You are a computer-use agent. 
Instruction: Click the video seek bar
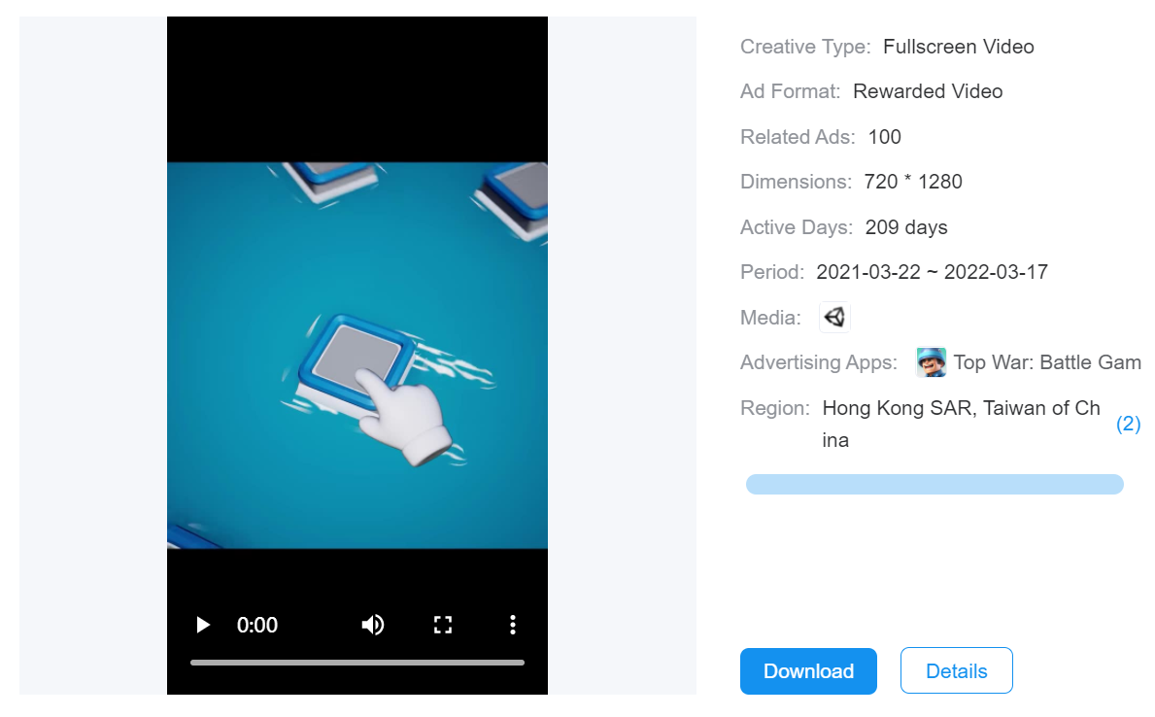[x=357, y=663]
